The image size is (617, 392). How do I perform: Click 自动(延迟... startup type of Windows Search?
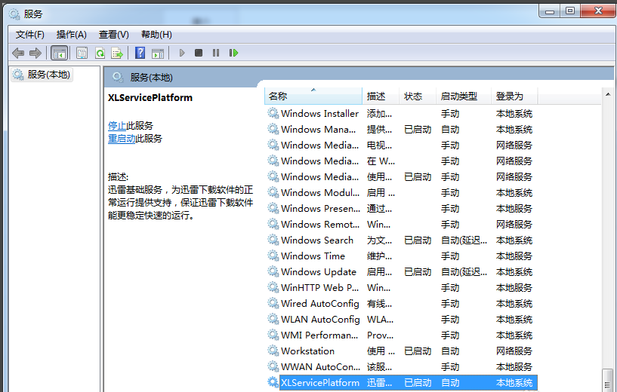click(x=464, y=240)
